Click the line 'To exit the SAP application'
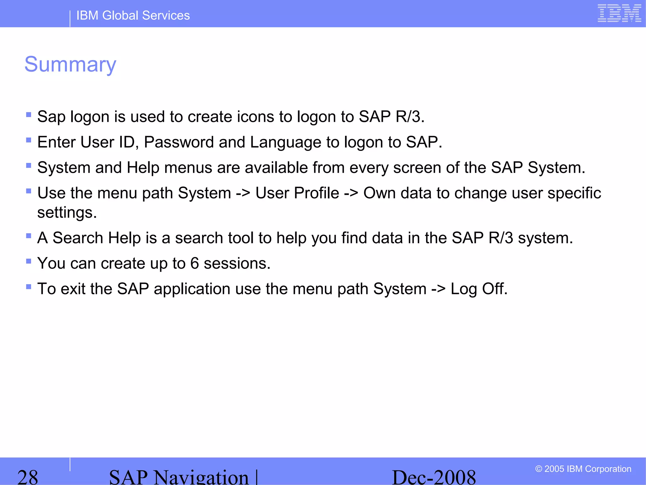This screenshot has width=646, height=485. 273,289
